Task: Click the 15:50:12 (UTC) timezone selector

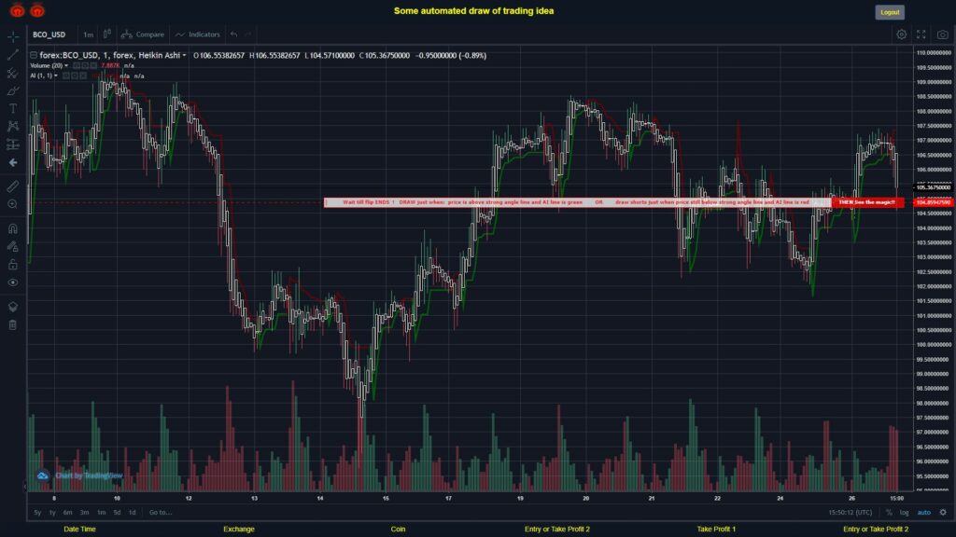Action: click(x=850, y=513)
